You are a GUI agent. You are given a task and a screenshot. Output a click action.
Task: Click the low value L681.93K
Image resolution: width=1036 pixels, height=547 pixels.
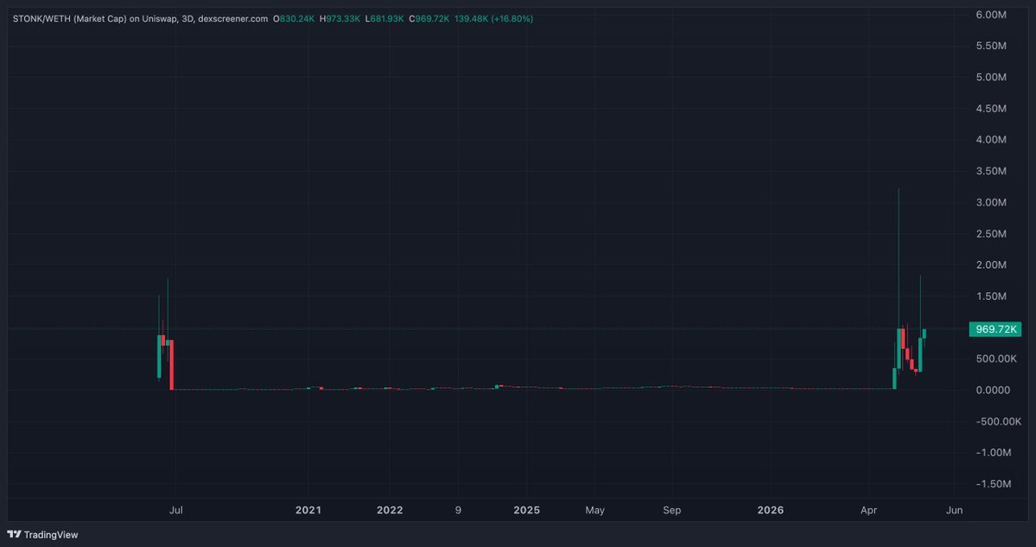[384, 18]
